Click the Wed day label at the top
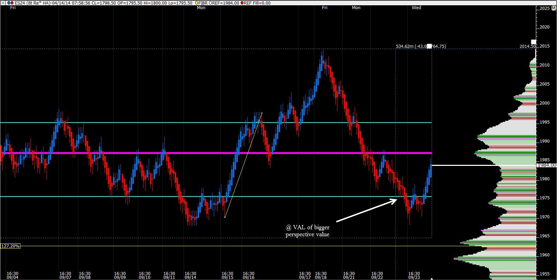Screen dimensions: 557x280 [x=416, y=8]
